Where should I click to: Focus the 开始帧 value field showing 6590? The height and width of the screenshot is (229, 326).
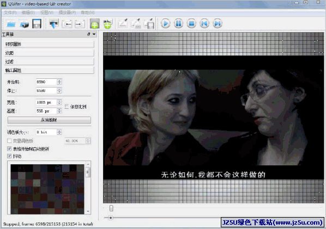[x=46, y=82]
